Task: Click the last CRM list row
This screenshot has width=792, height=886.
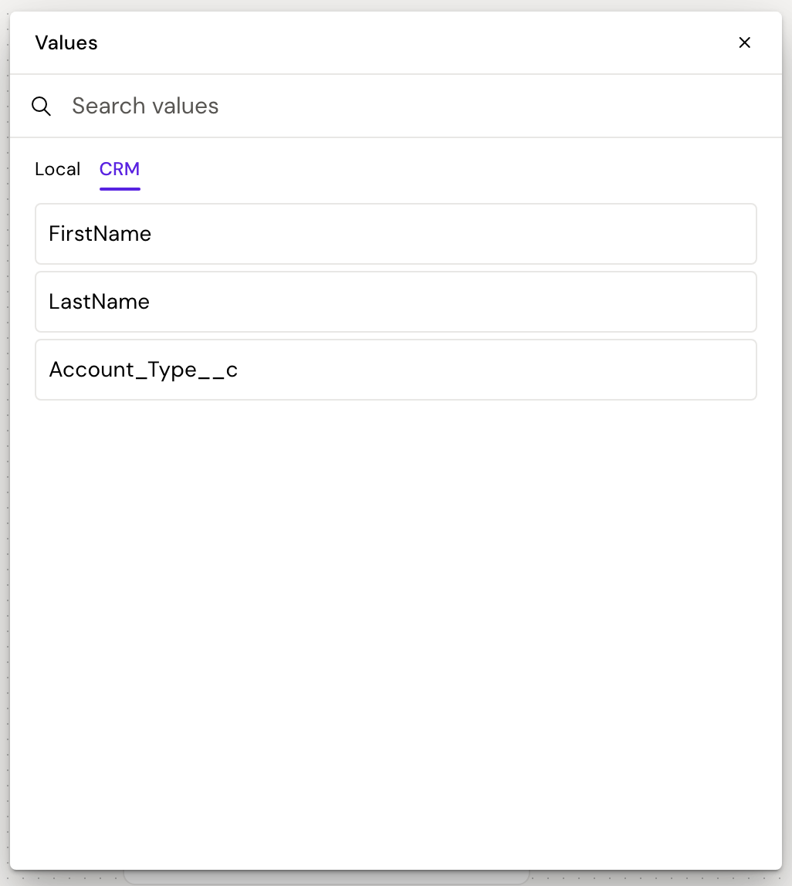Action: point(395,370)
